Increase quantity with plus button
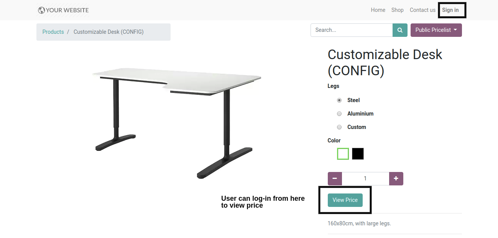Viewport: 498px width, 238px height. click(396, 178)
